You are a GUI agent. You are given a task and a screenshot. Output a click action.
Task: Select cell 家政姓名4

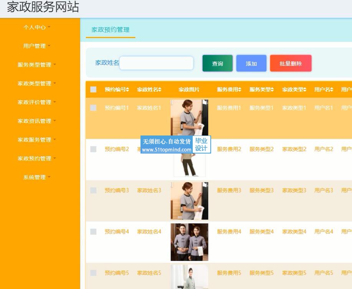tap(149, 232)
